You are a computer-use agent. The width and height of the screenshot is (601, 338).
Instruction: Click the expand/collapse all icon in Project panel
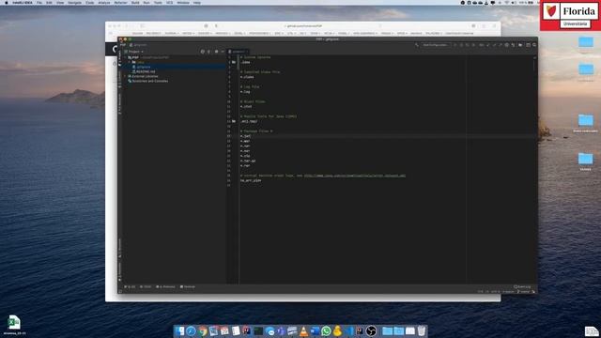coord(208,52)
